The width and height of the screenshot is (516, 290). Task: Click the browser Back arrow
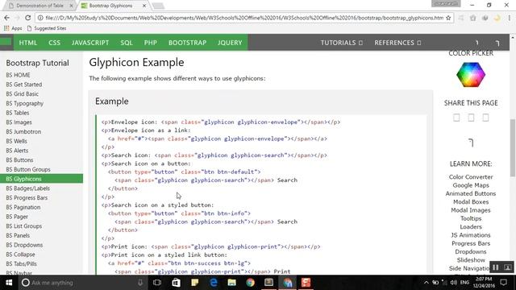7,18
